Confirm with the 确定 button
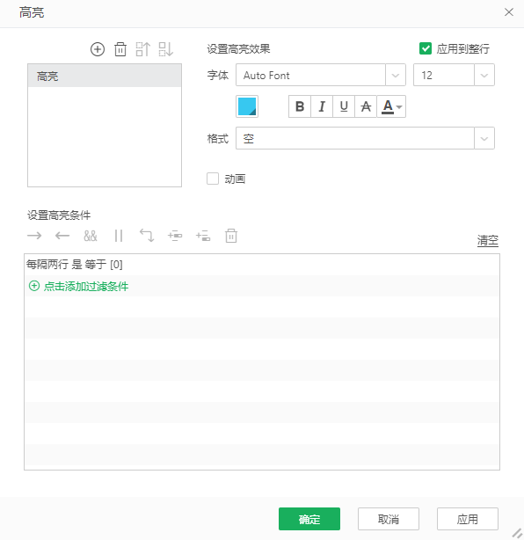Image resolution: width=524 pixels, height=540 pixels. coord(309,519)
